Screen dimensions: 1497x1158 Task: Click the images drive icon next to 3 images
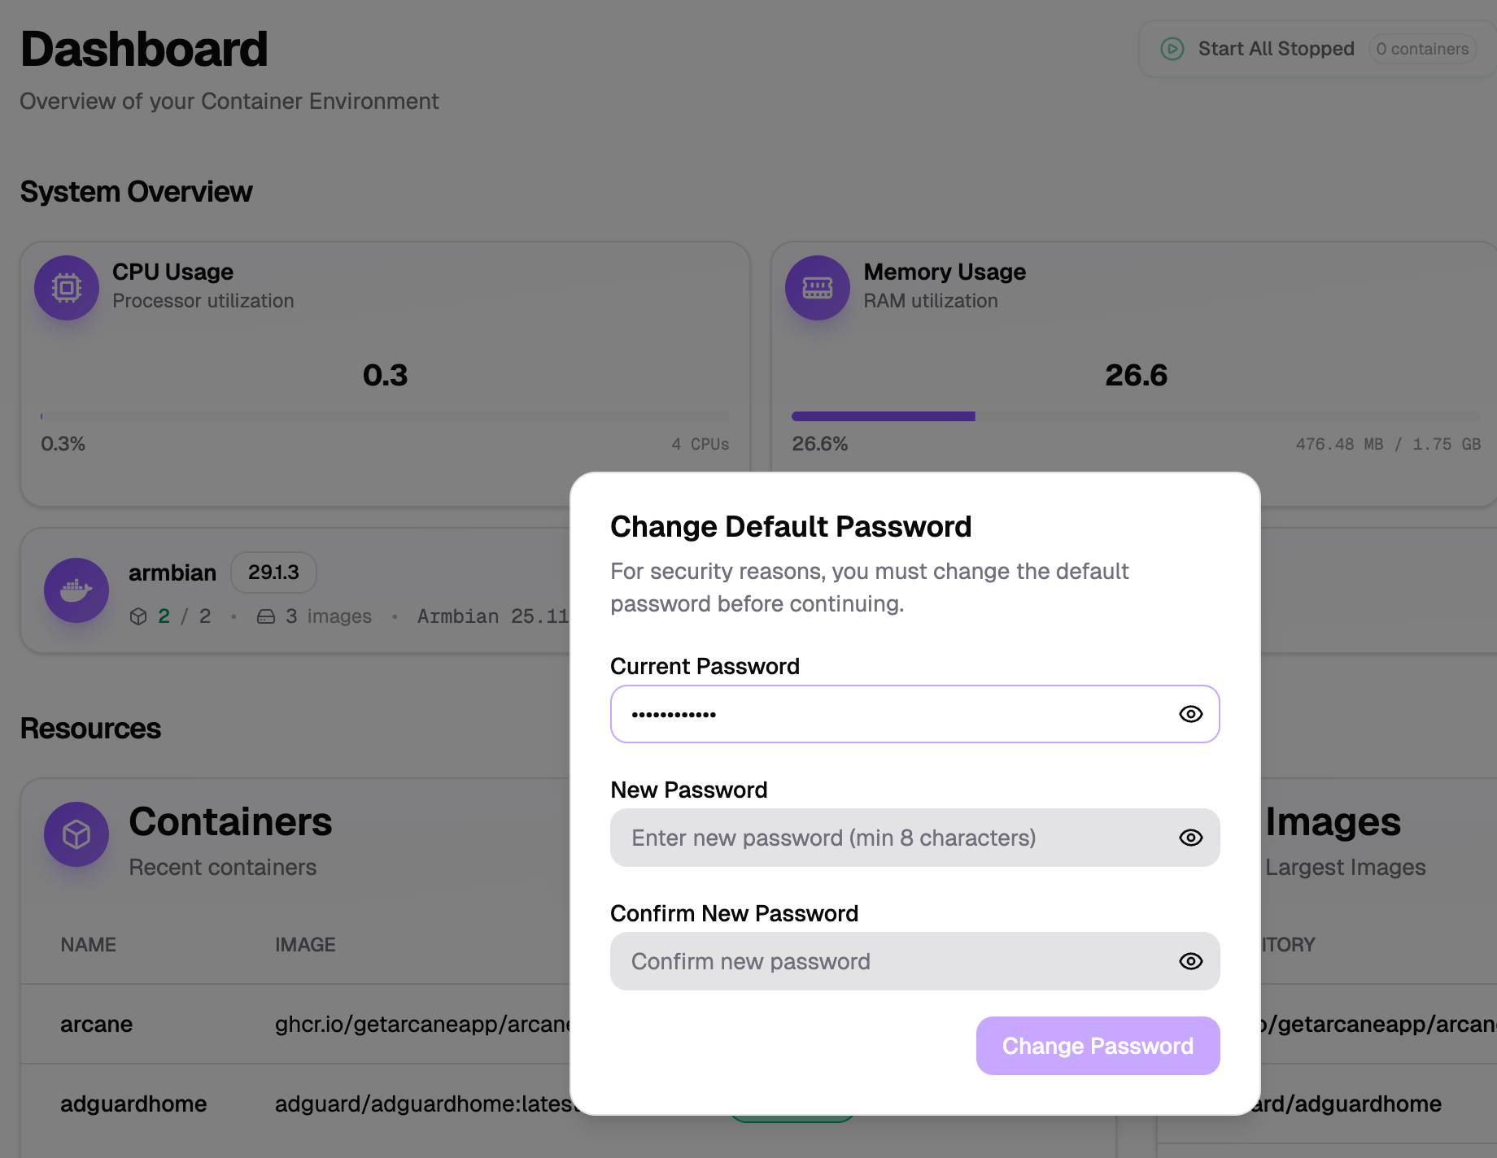266,616
